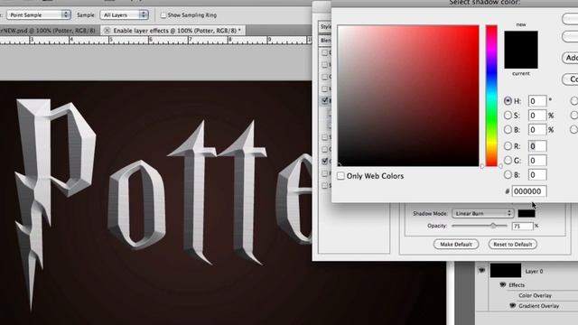This screenshot has height=325, width=578.
Task: Click the R red value field
Action: tap(537, 146)
